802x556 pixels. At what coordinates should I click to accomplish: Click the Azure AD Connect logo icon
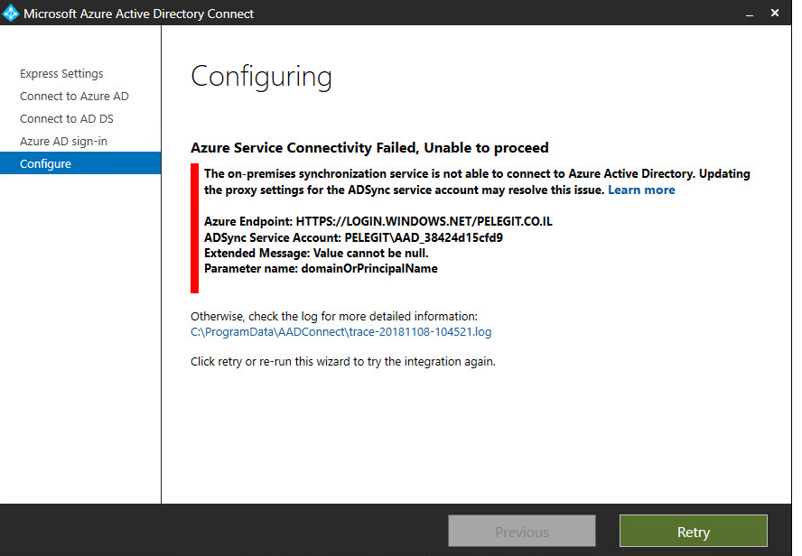point(10,14)
